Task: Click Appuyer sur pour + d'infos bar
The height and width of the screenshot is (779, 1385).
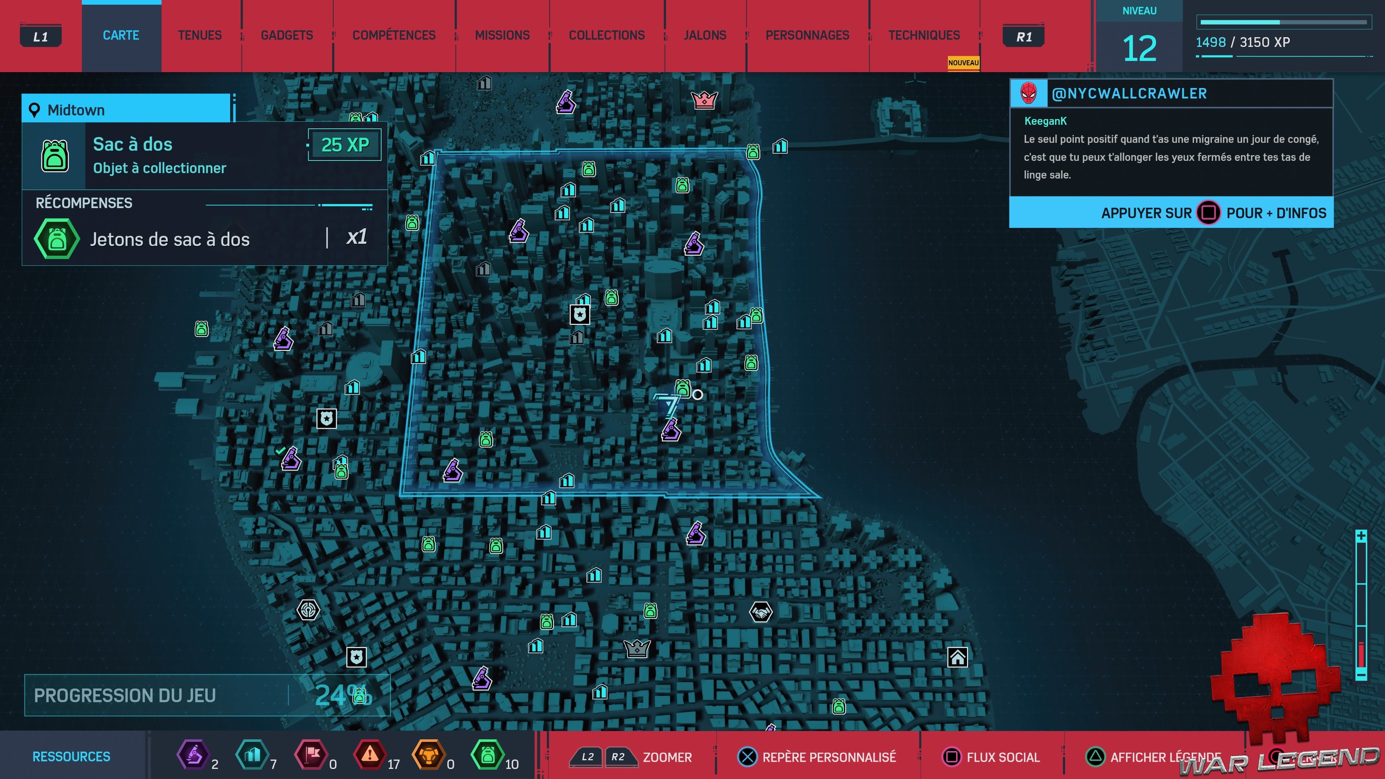Action: tap(1171, 213)
